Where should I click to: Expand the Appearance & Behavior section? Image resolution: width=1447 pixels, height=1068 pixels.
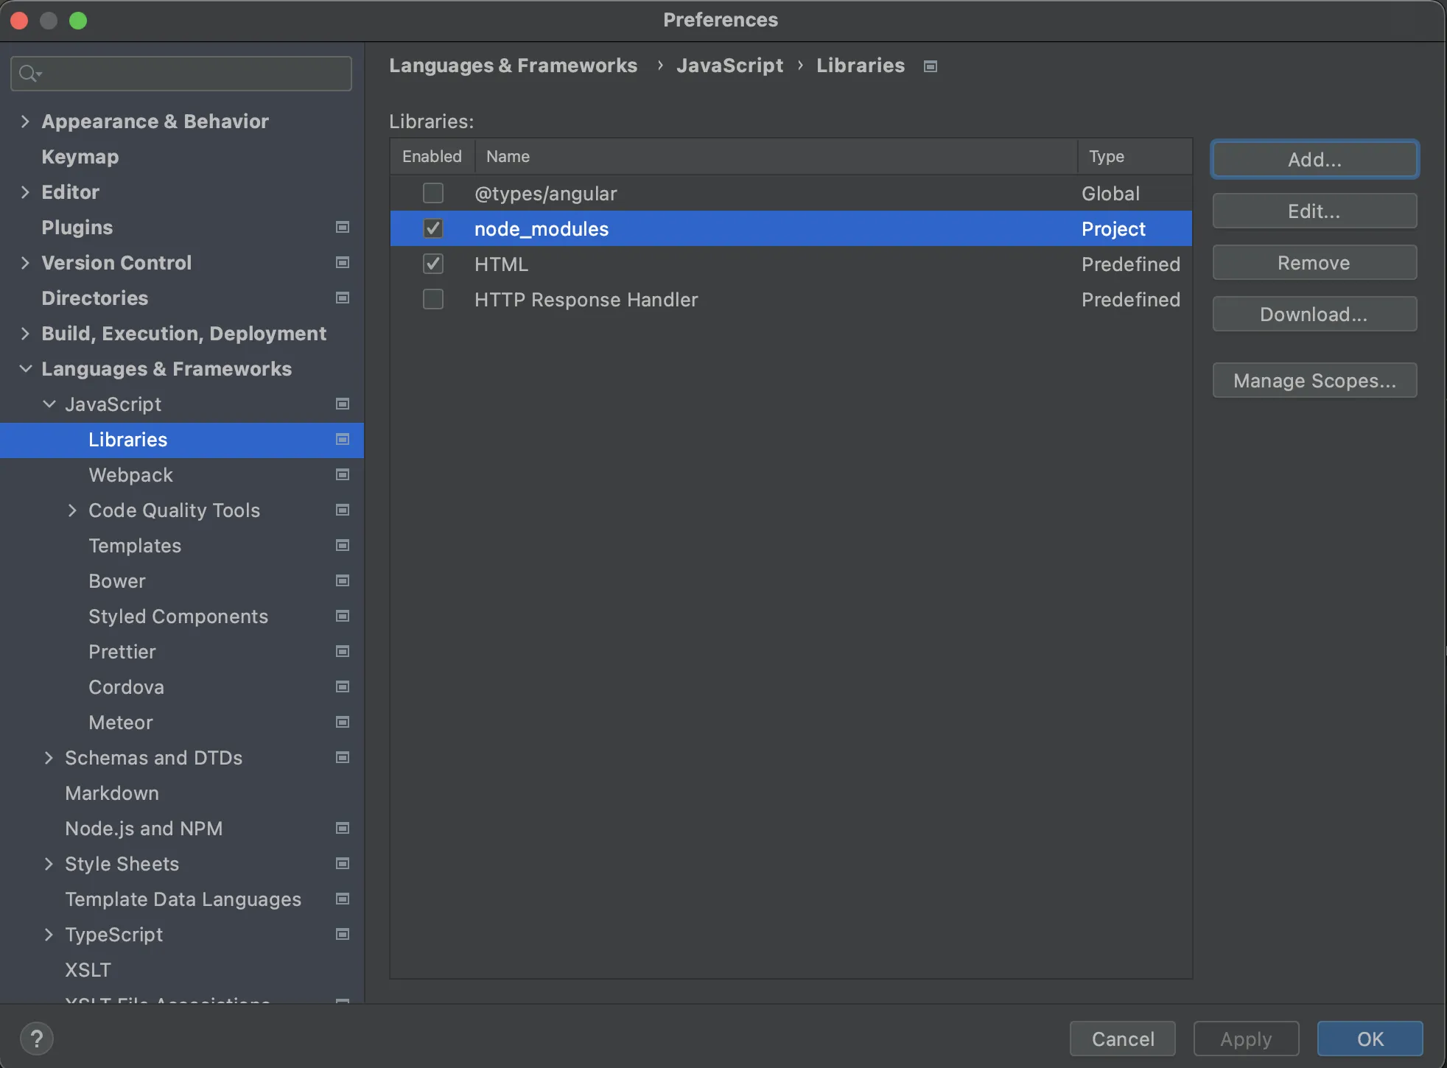[x=25, y=122]
